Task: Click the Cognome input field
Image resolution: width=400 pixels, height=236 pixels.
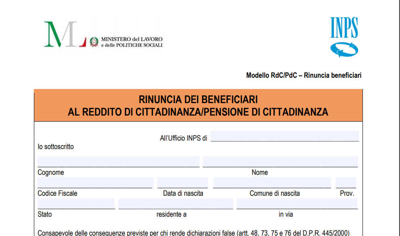Action: point(119,162)
